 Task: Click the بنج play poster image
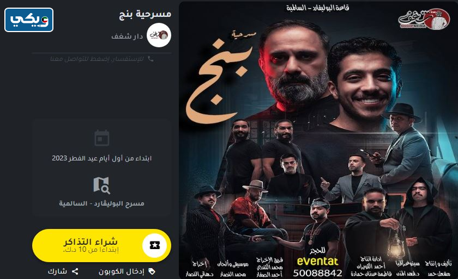pyautogui.click(x=318, y=140)
